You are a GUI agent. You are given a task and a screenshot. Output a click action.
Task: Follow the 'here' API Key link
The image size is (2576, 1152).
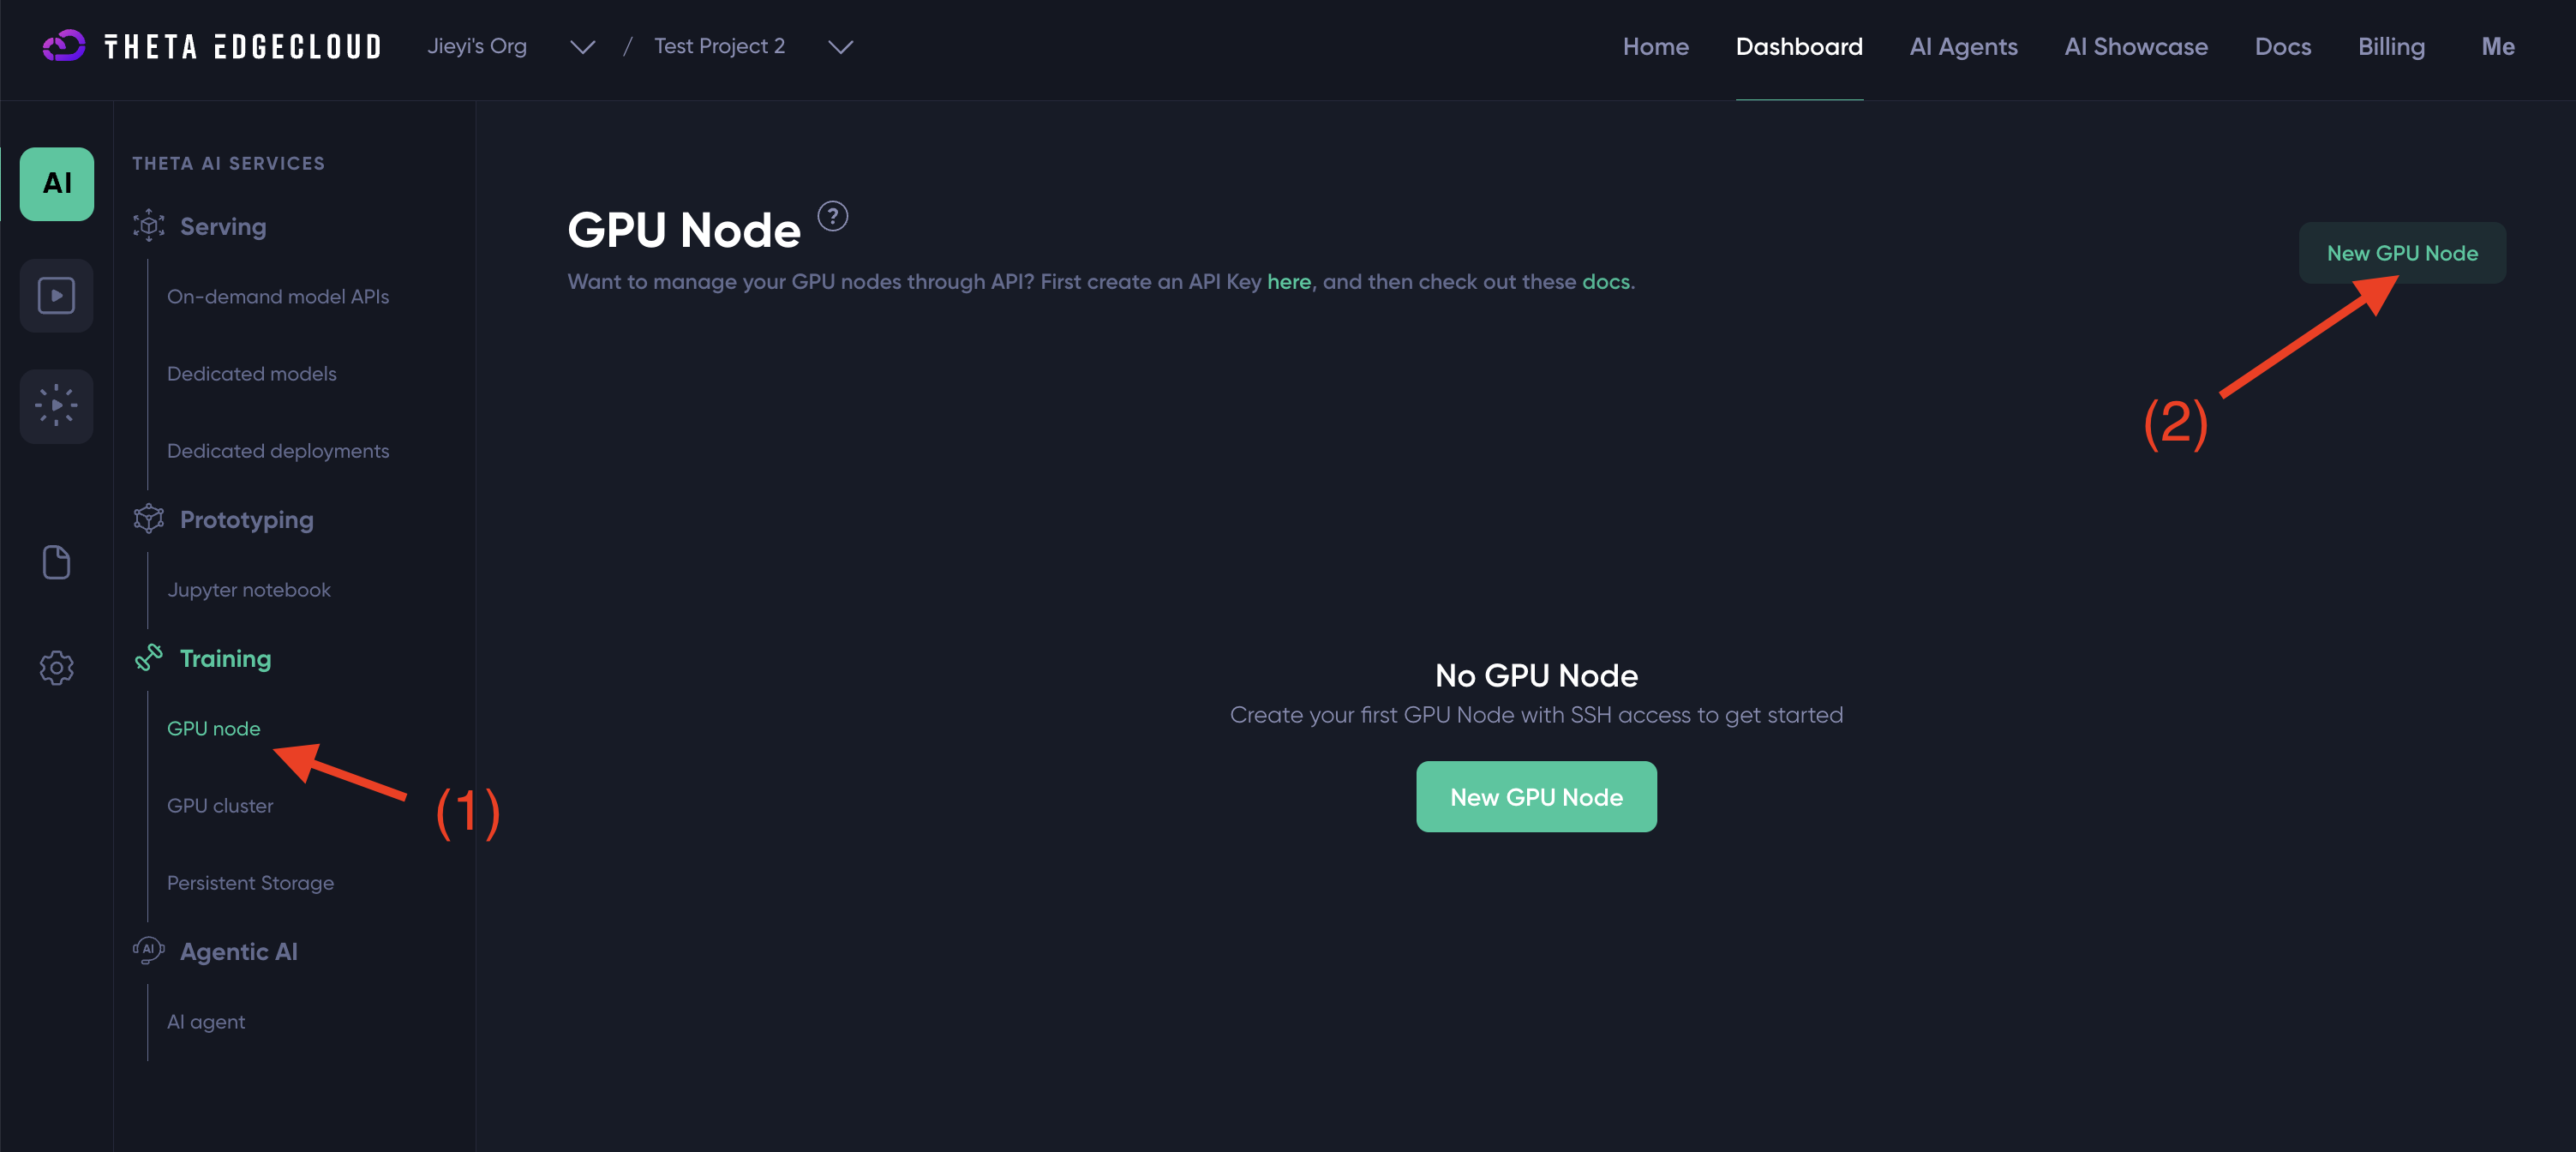[x=1288, y=282]
